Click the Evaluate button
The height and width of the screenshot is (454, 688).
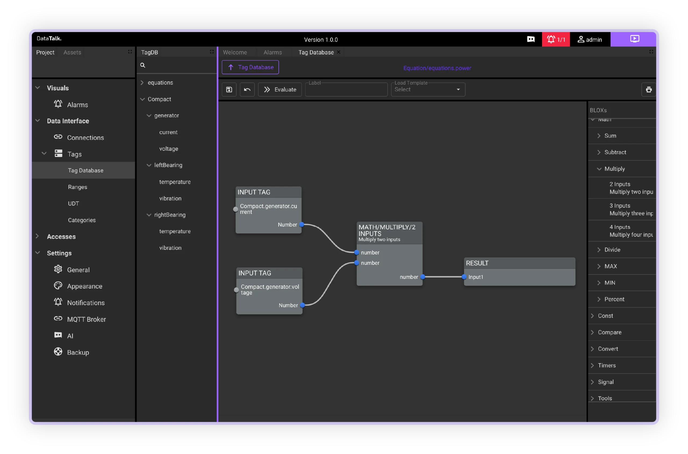pyautogui.click(x=280, y=89)
